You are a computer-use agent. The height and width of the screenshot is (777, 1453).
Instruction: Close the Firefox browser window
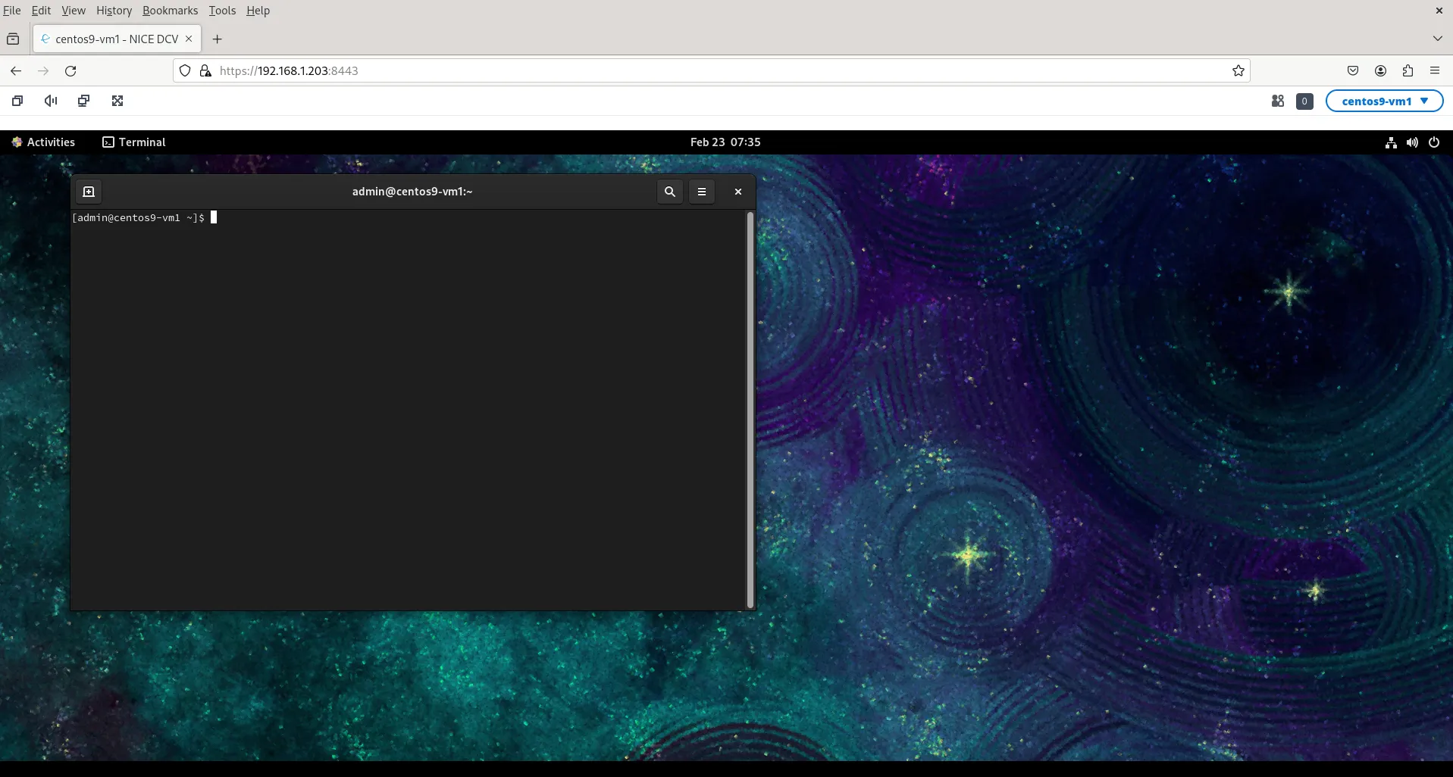(1439, 11)
